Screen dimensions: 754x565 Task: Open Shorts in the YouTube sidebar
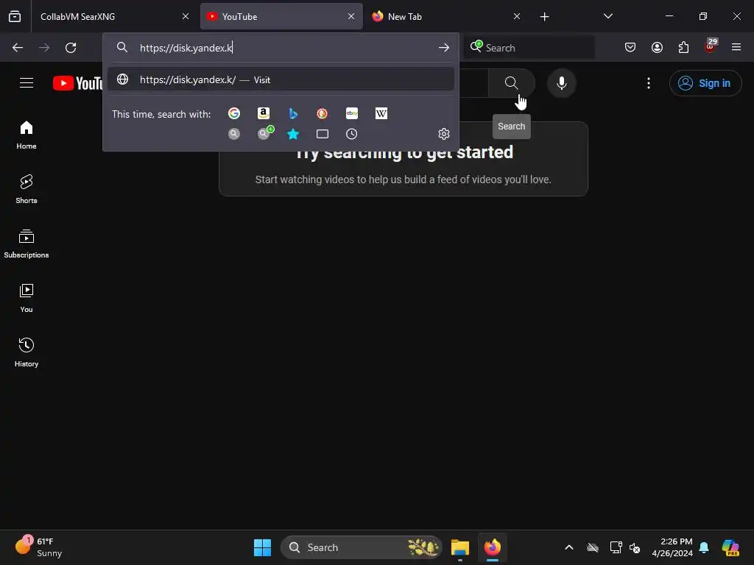click(27, 189)
